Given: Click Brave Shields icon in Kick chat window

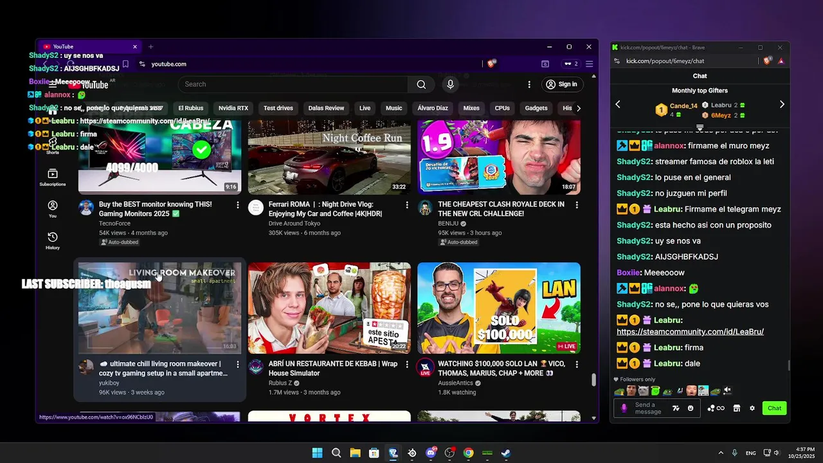Looking at the screenshot, I should pyautogui.click(x=767, y=60).
